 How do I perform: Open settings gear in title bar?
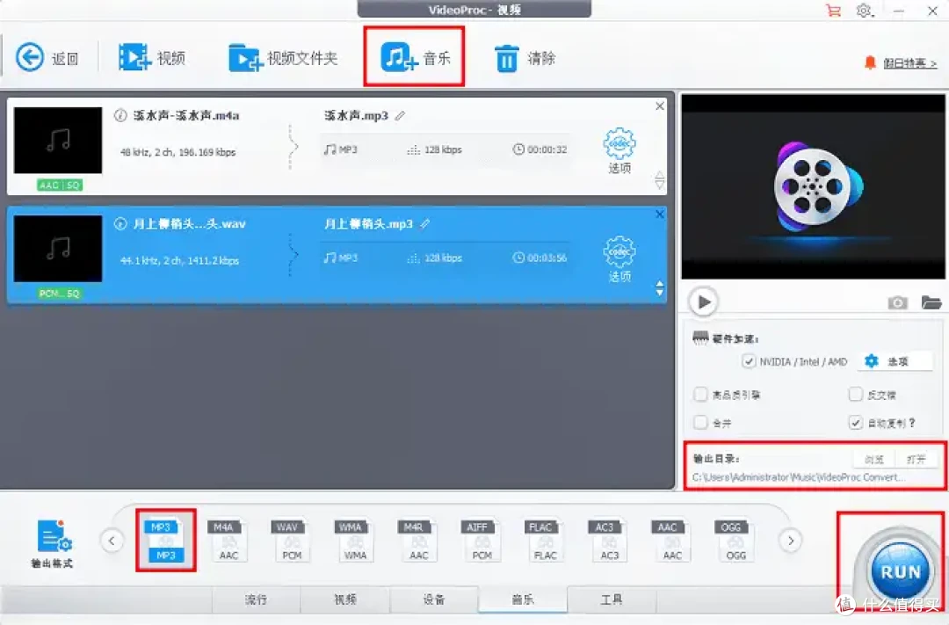(x=865, y=11)
